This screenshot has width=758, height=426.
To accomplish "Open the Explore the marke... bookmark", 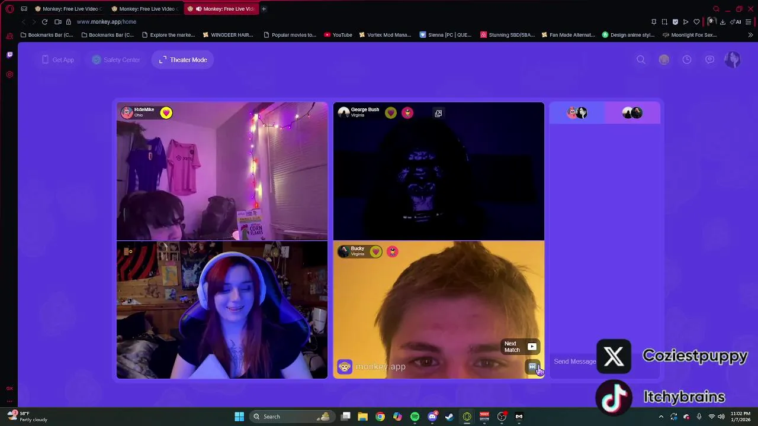I will pos(169,35).
